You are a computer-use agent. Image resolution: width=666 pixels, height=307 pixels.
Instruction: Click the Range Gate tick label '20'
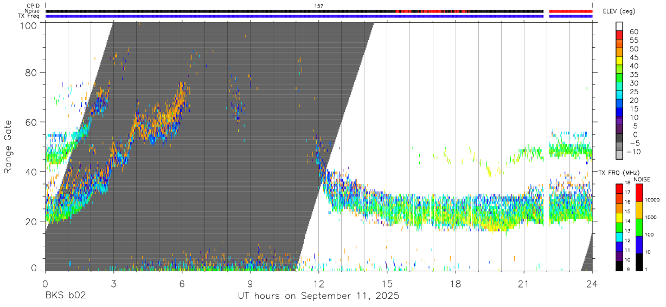[31, 221]
